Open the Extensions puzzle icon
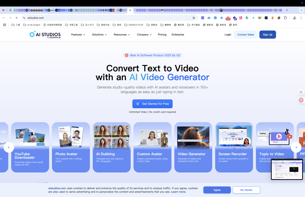Viewport: 305px width, 197px height. (x=285, y=18)
